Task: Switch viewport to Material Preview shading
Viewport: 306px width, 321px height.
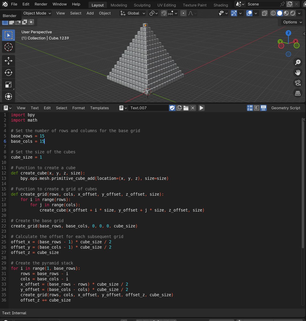Action: (286, 13)
